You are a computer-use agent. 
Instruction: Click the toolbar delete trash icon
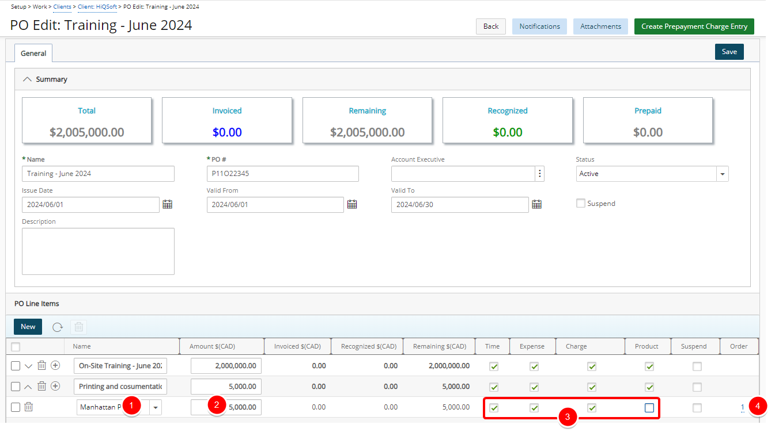79,327
